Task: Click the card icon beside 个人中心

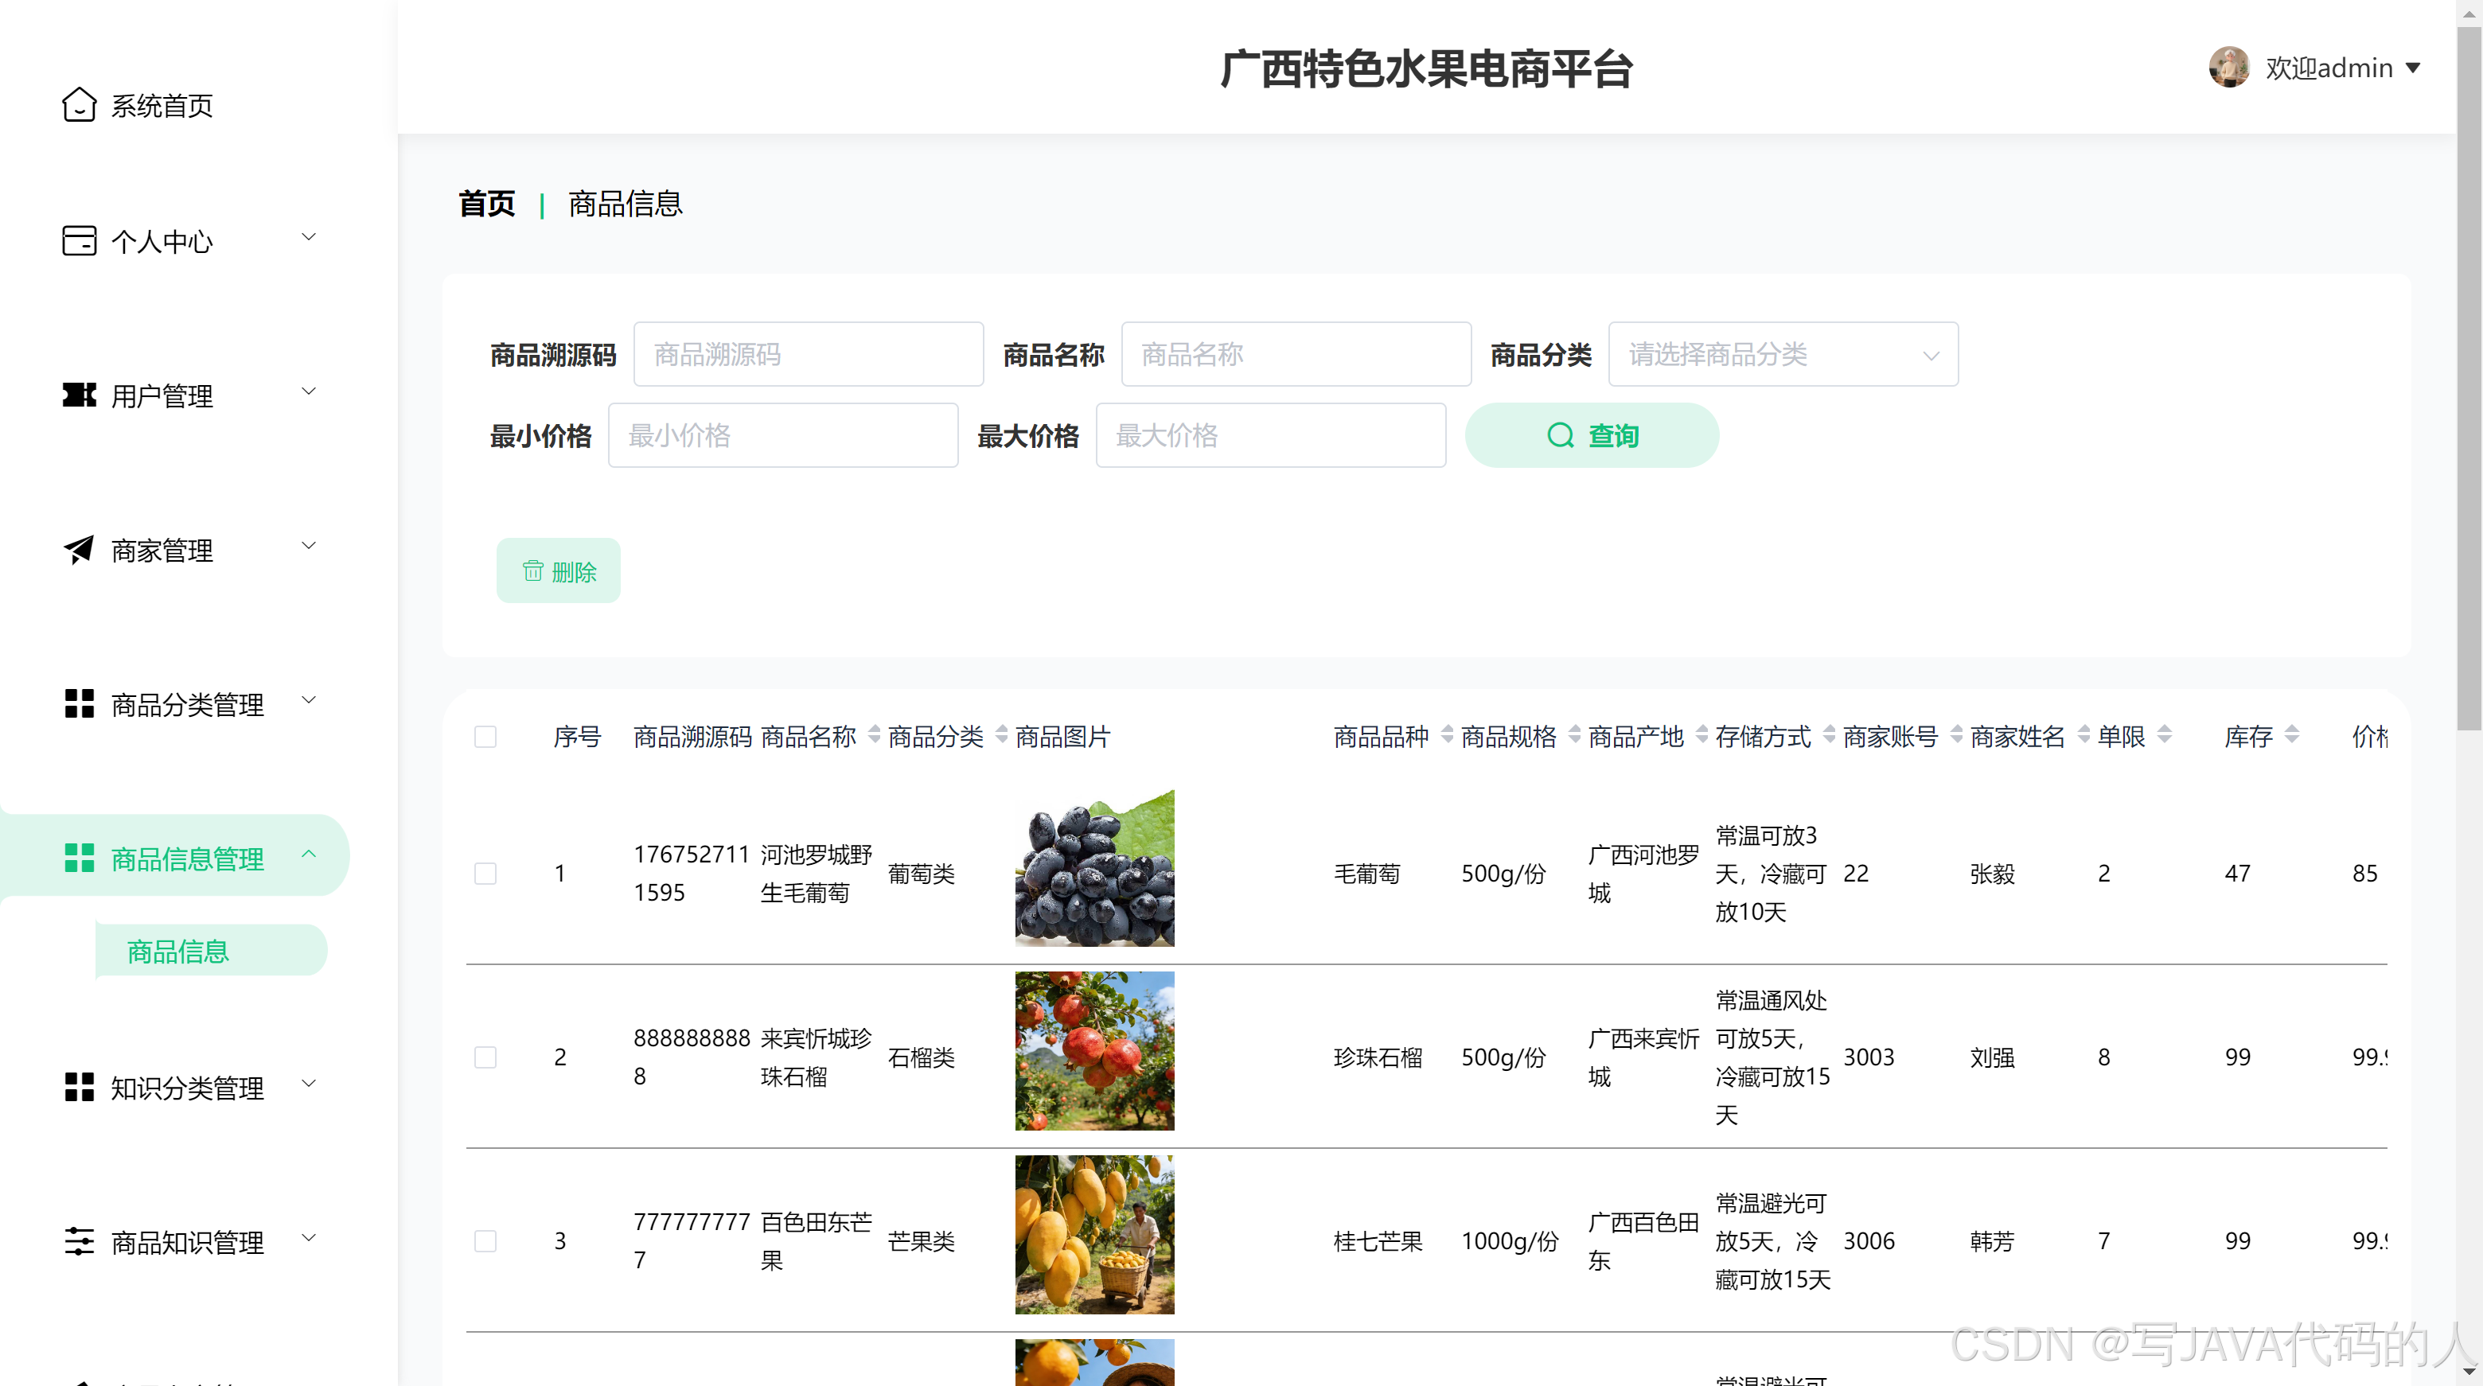Action: pyautogui.click(x=79, y=241)
